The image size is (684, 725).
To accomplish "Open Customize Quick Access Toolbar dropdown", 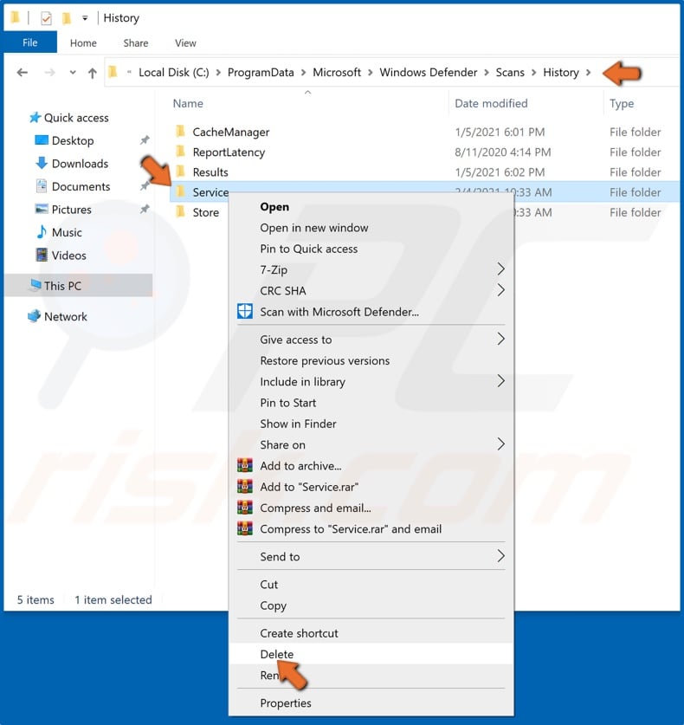I will click(x=85, y=18).
